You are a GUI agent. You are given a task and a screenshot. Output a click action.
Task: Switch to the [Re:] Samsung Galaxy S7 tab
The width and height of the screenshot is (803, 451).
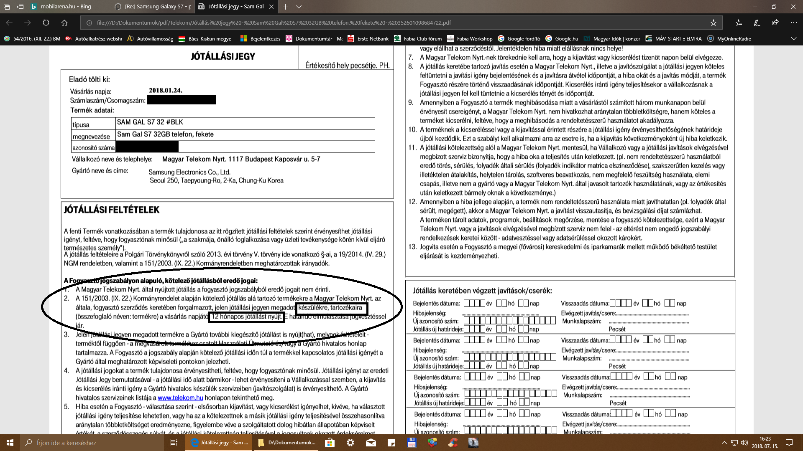(152, 7)
